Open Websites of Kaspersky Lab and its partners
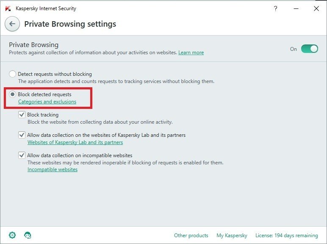 click(x=75, y=142)
